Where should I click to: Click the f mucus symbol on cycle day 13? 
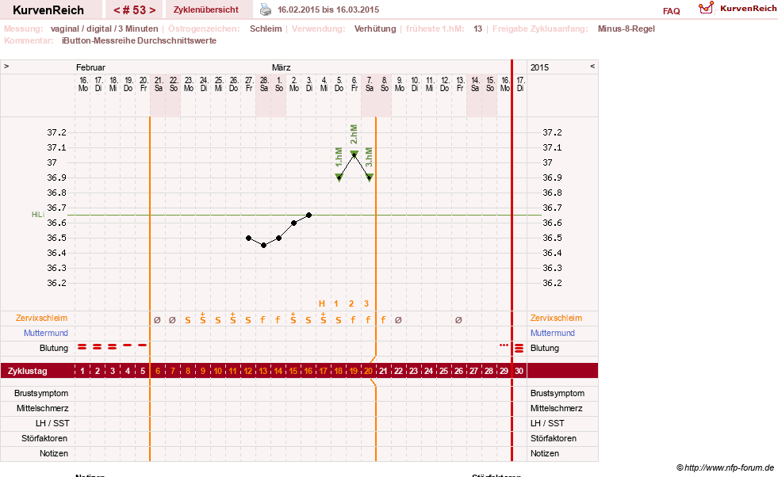point(263,320)
